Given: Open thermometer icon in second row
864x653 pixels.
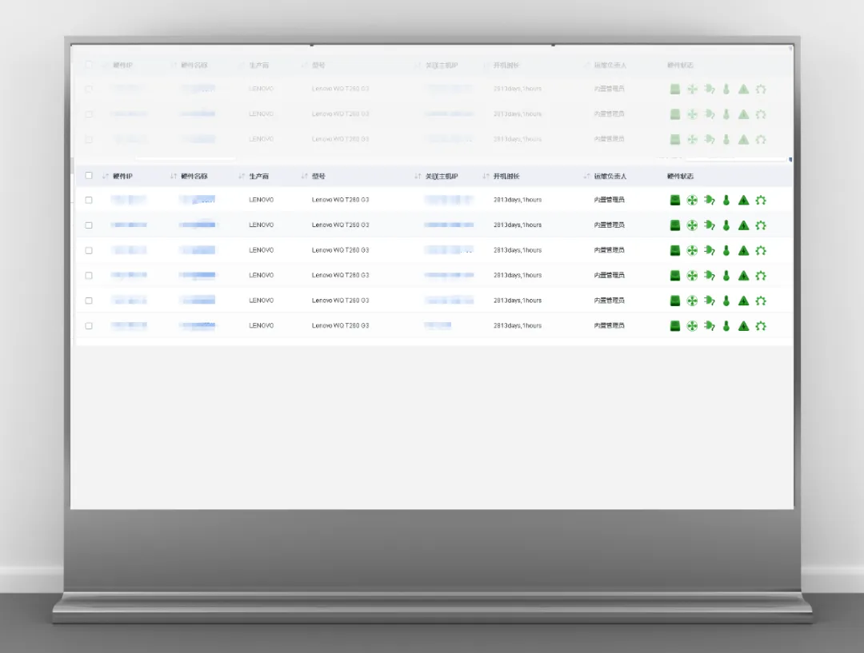Looking at the screenshot, I should pos(726,225).
